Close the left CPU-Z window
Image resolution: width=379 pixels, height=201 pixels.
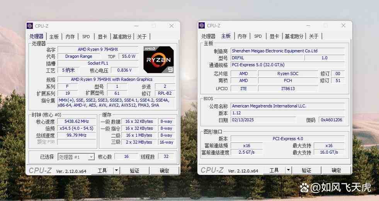pyautogui.click(x=172, y=26)
